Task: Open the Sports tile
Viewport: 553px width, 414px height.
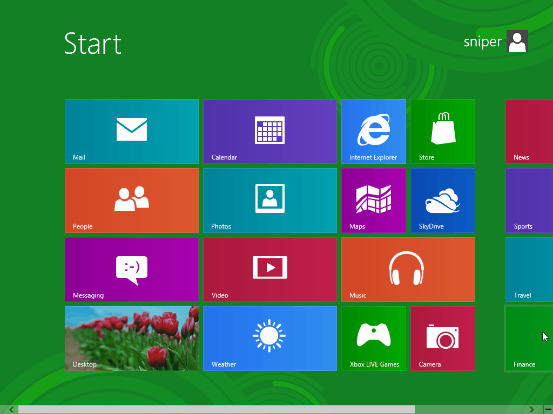Action: [x=529, y=201]
